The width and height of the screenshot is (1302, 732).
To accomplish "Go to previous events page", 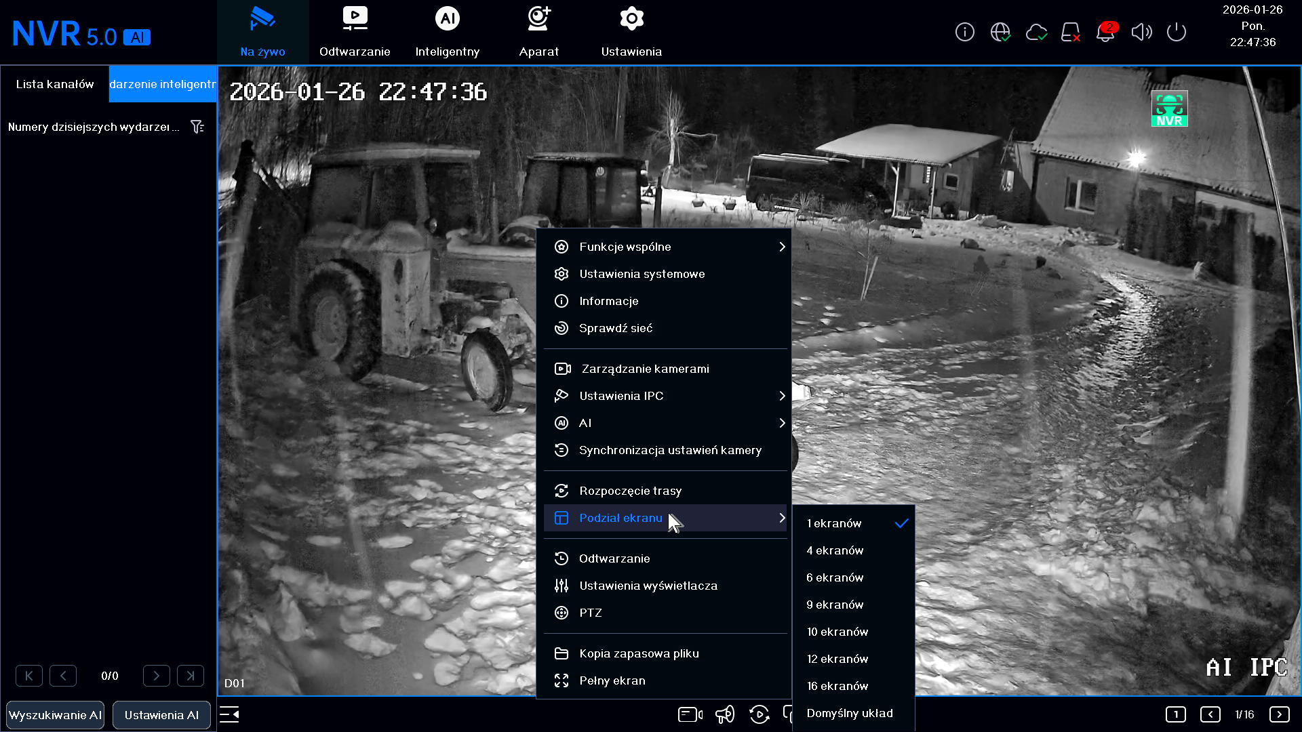I will tap(63, 676).
